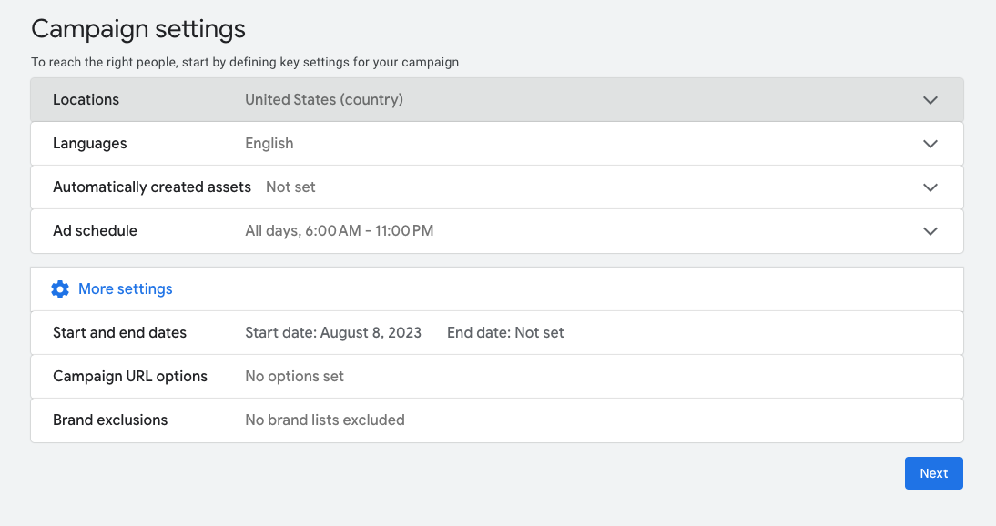Open the Languages dropdown chevron
Screen dimensions: 996x526
[x=930, y=143]
